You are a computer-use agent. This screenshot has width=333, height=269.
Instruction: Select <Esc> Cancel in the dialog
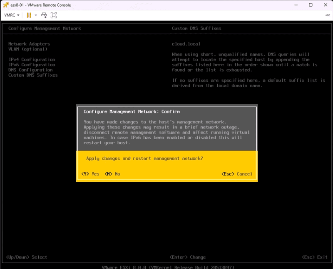237,174
